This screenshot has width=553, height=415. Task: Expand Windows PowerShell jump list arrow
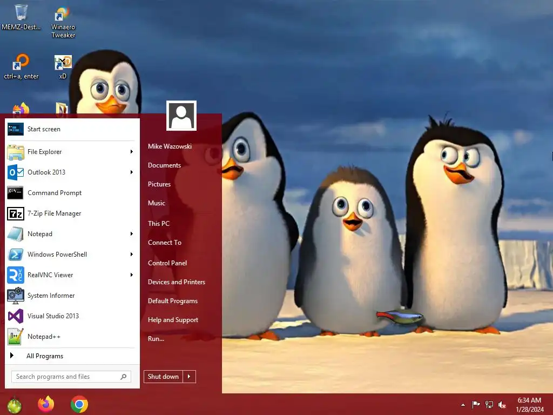coord(132,255)
